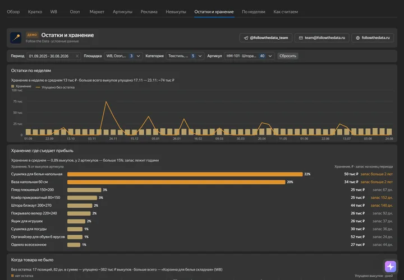The height and width of the screenshot is (280, 404).
Task: Click the Сушилка для белья напольная bar
Action: 185,174
